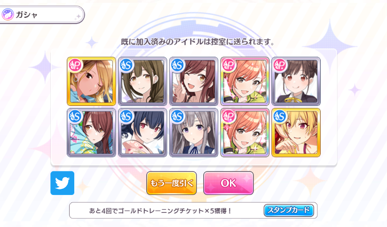387x227 pixels.
Task: Select the dark twin-bun idol in blazer card
Action: pos(296,81)
